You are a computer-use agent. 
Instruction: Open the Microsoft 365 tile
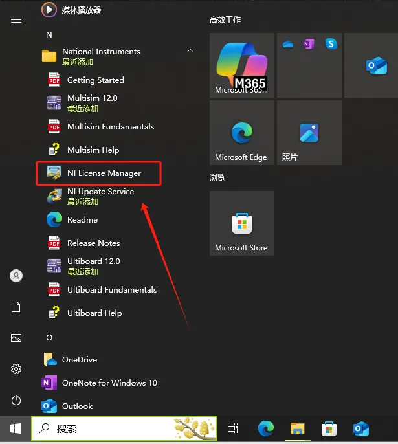(x=242, y=65)
